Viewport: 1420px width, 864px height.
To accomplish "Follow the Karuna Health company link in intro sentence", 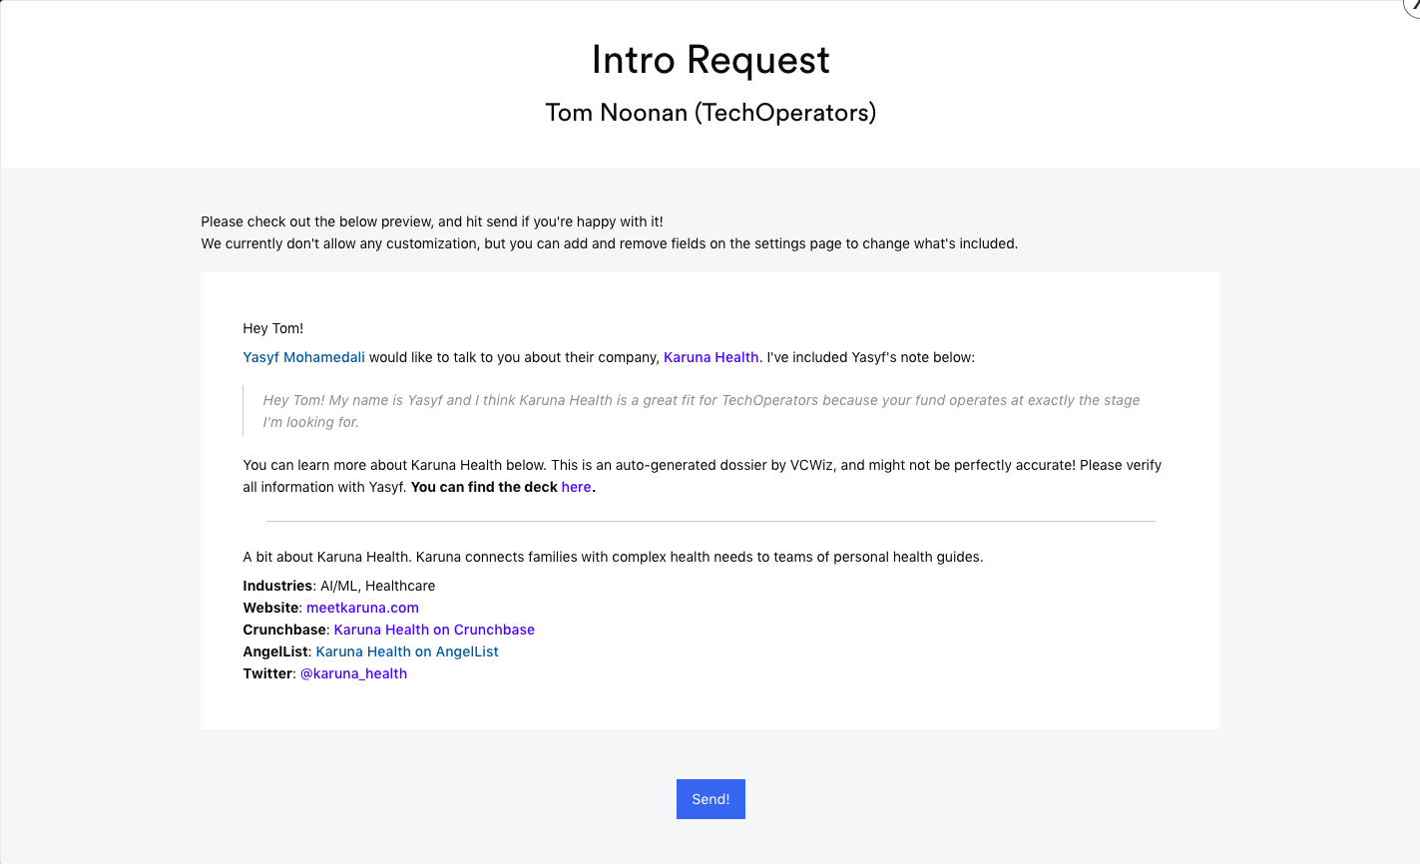I will coord(710,357).
